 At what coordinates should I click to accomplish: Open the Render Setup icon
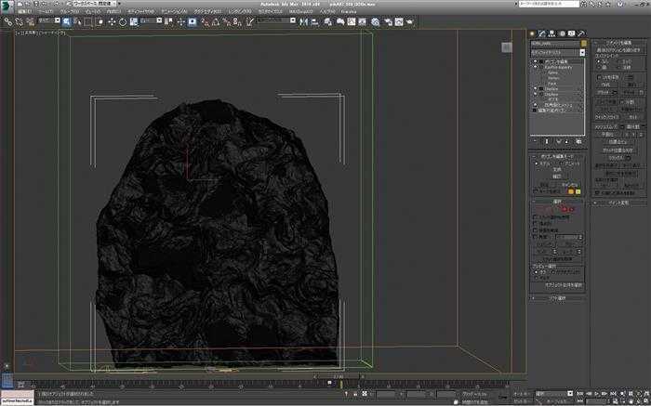pyautogui.click(x=389, y=21)
